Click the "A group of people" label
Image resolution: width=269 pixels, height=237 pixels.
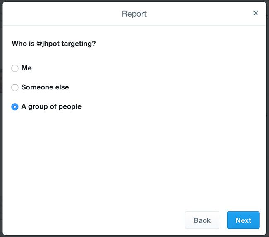pos(51,106)
